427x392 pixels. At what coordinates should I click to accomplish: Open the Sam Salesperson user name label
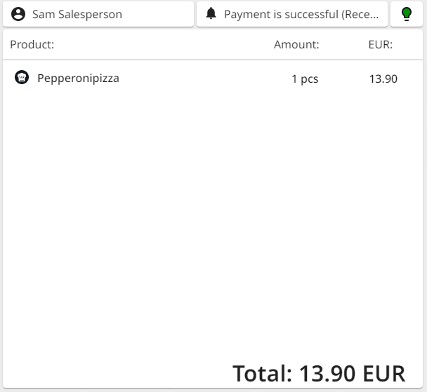coord(77,14)
